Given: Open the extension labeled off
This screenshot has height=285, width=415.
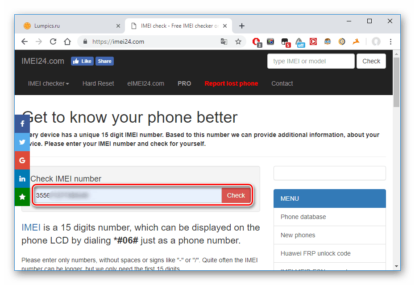Looking at the screenshot, I should tap(300, 42).
